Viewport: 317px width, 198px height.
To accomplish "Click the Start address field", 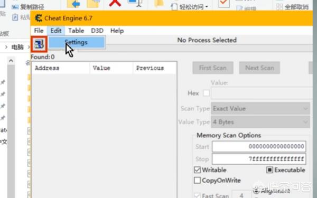I will coord(259,146).
